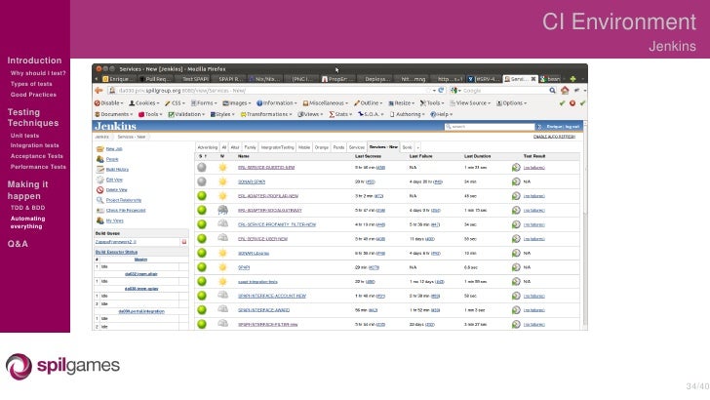Switch to the Family view tab

[250, 147]
